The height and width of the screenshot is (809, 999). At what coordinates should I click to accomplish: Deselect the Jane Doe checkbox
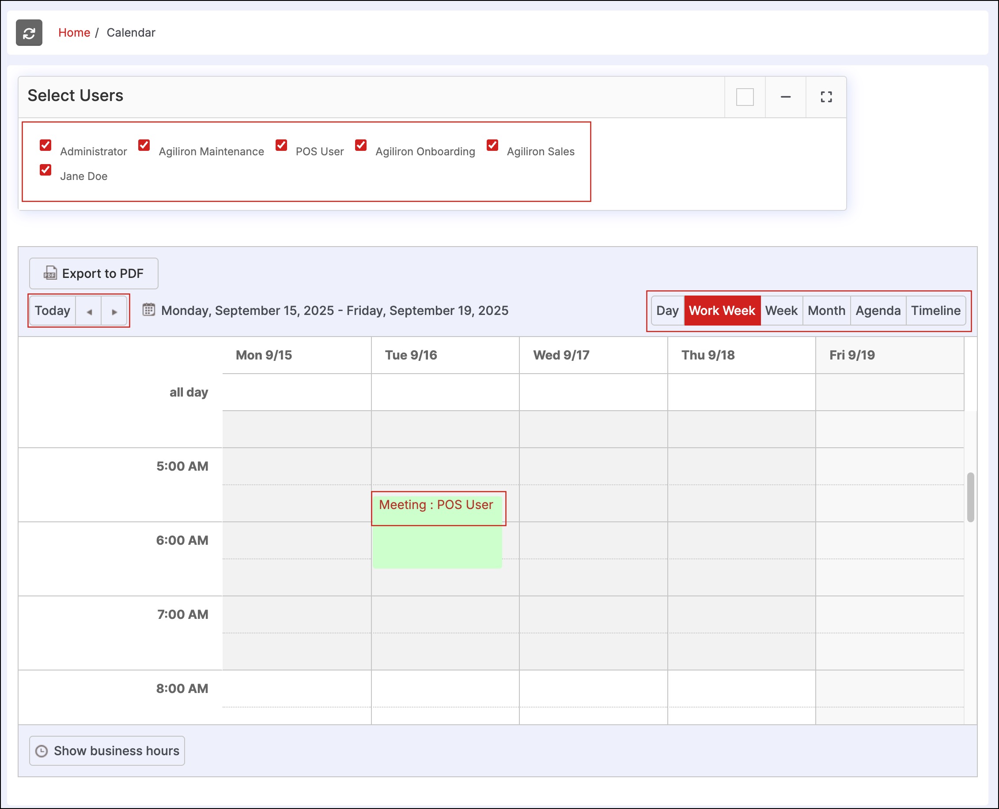pyautogui.click(x=45, y=170)
